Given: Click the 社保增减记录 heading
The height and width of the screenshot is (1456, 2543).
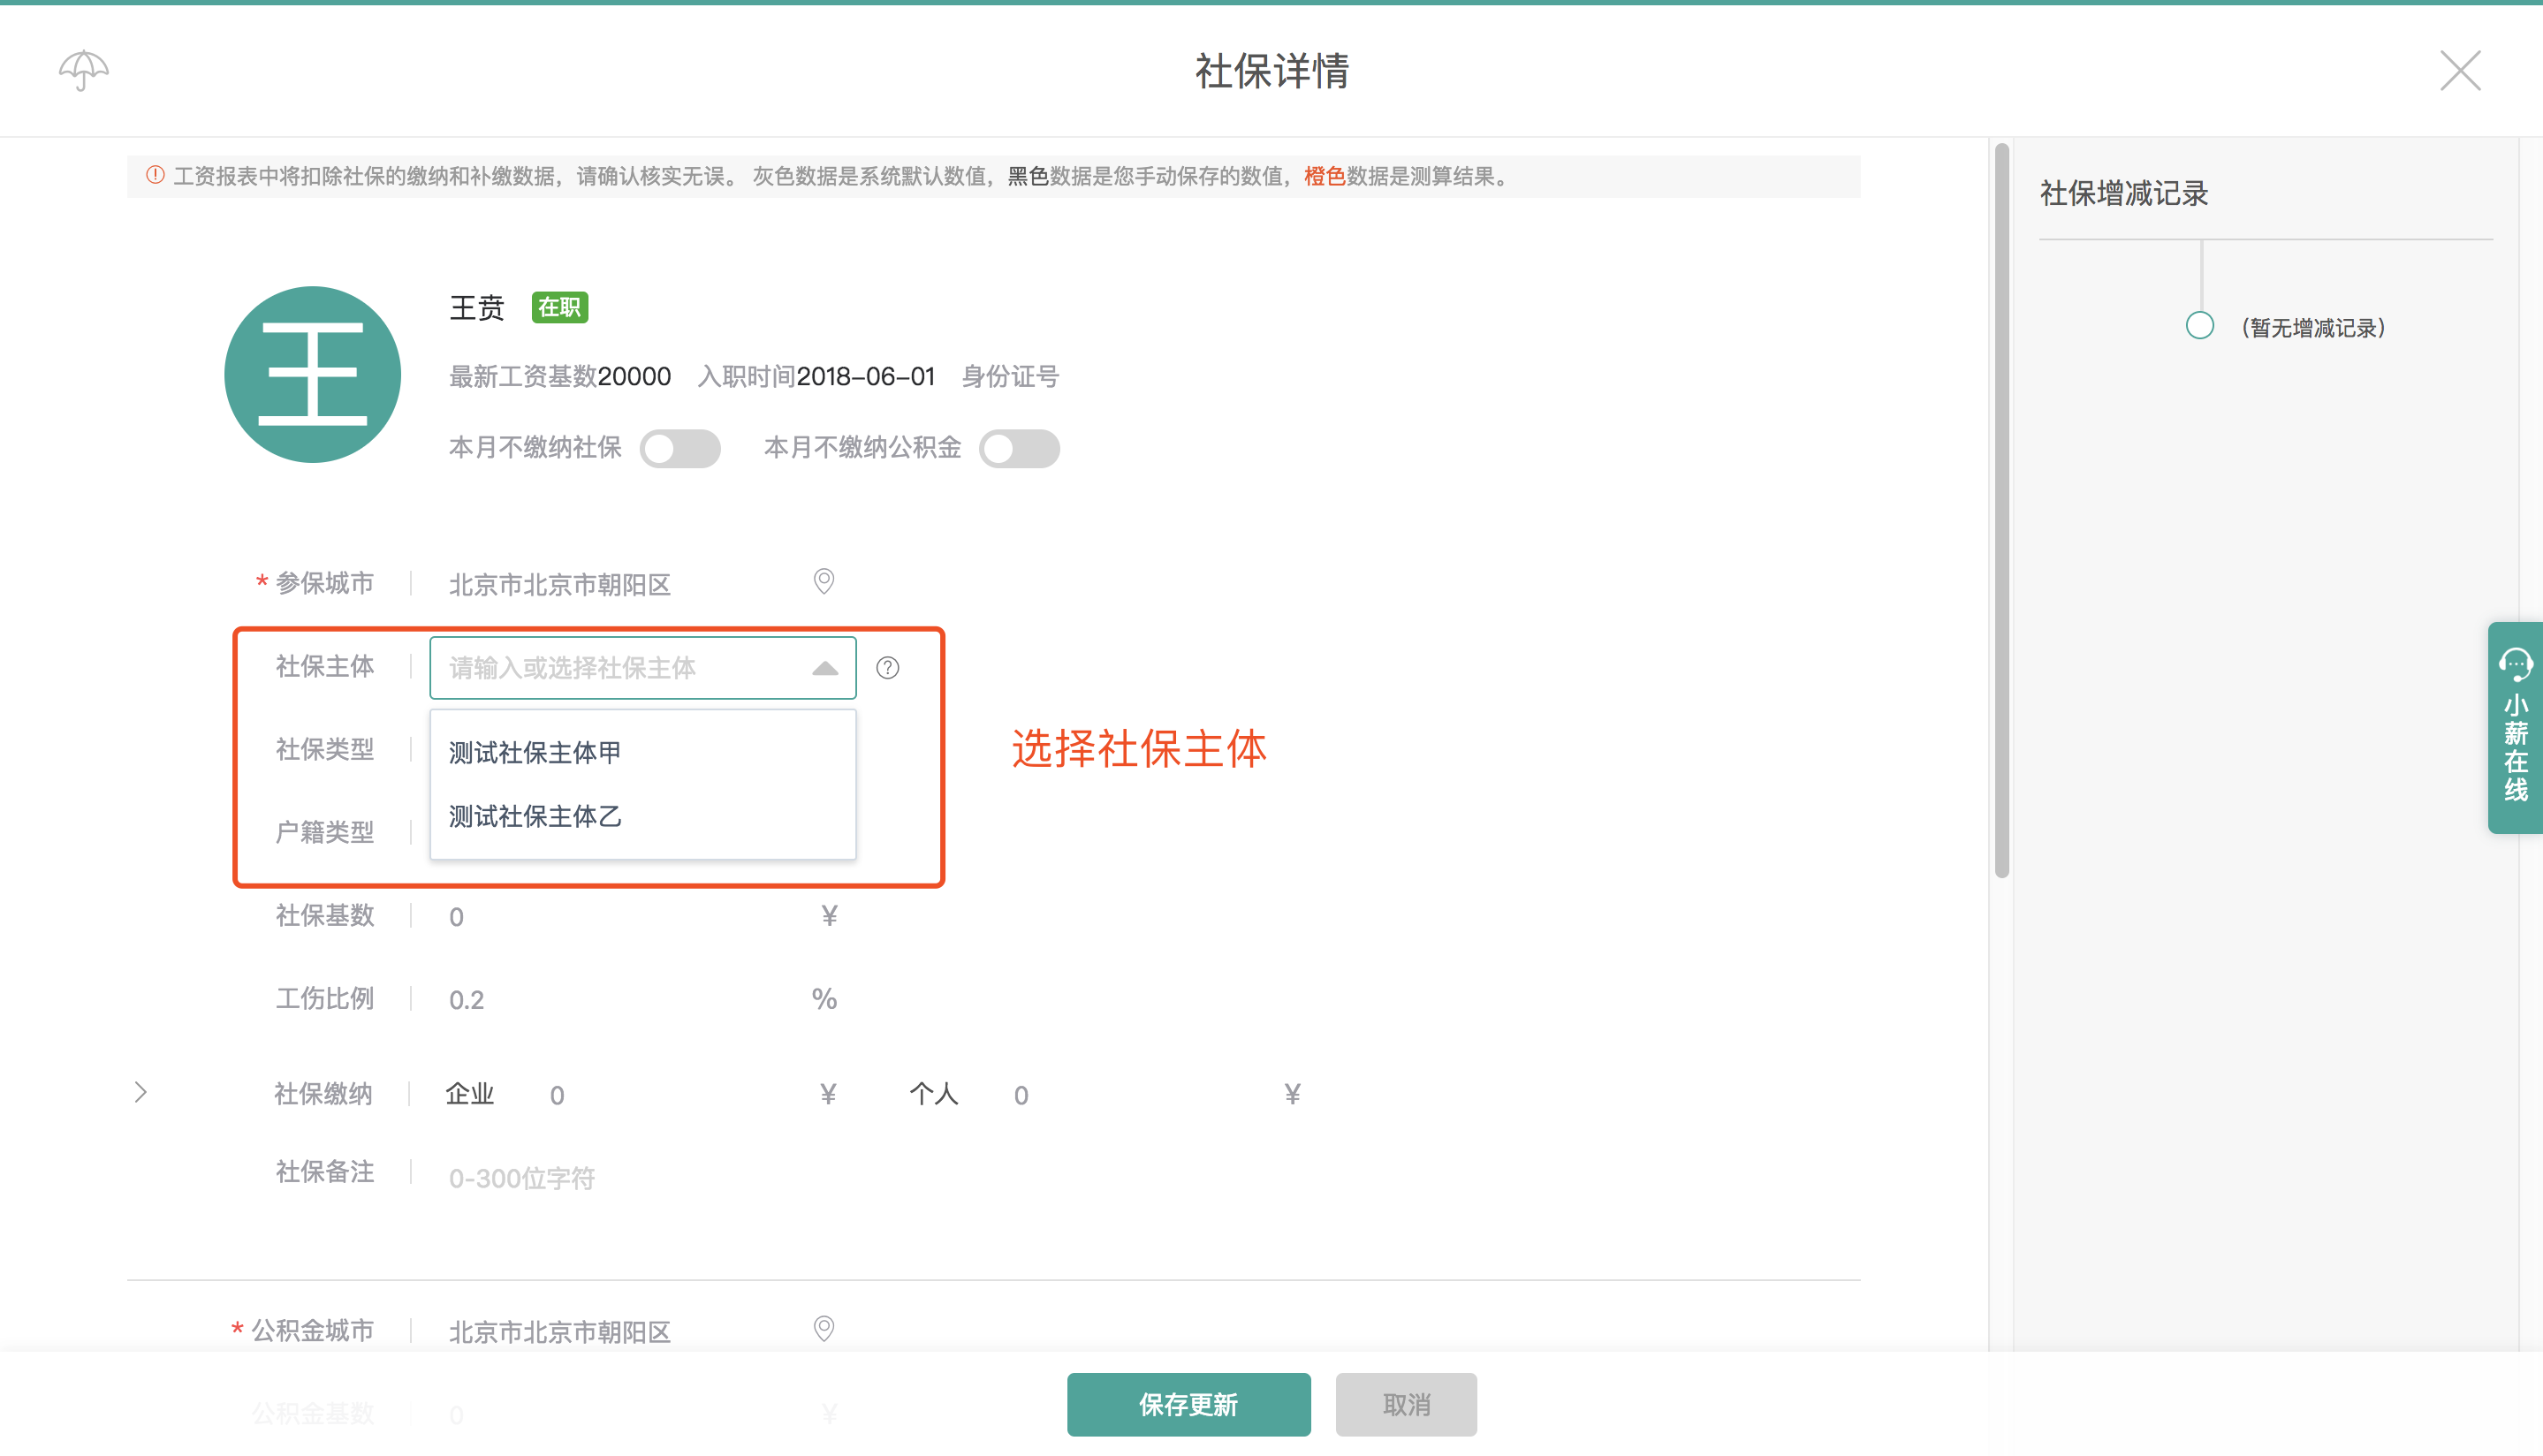Looking at the screenshot, I should (x=2124, y=193).
